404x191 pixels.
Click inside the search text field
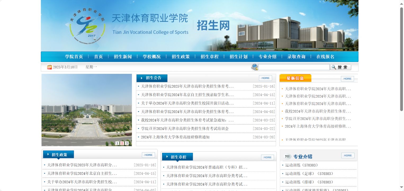[294, 67]
